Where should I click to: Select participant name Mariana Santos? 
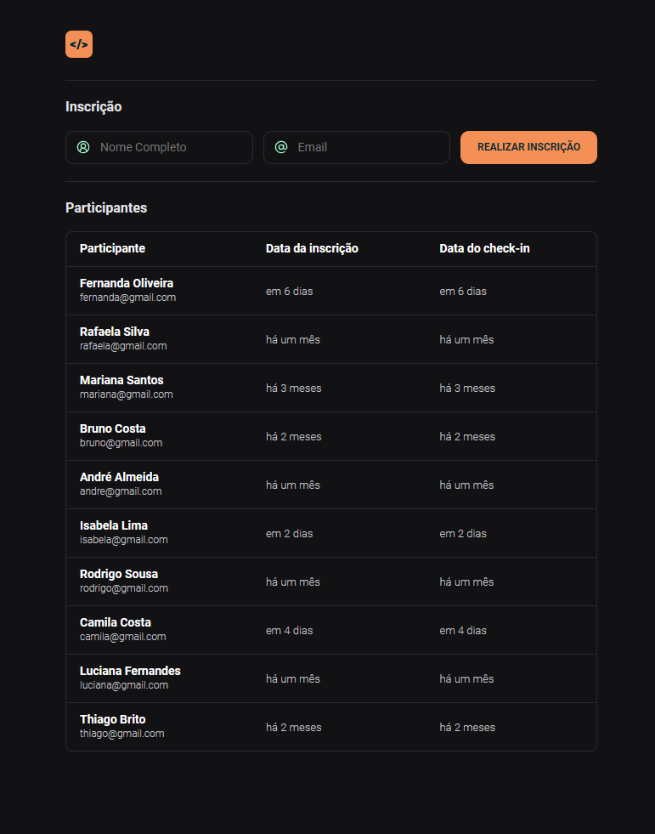click(121, 380)
